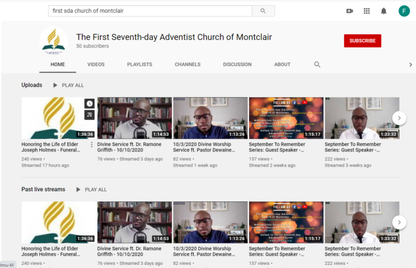Open Uploads September To Remember title, 222 views
416x268 pixels.
(x=353, y=147)
